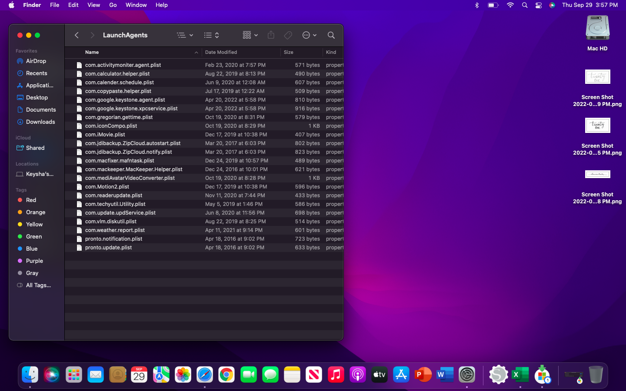This screenshot has width=626, height=391.
Task: Click the Finder search magnifier icon
Action: 331,35
